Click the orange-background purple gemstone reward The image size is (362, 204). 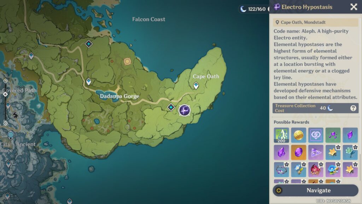(x=299, y=152)
